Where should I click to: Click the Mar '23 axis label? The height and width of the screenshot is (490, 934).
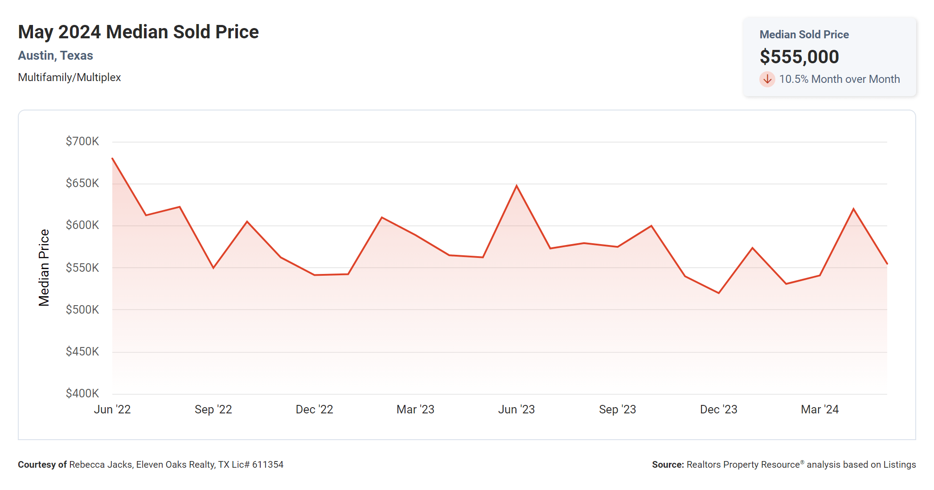click(x=415, y=409)
